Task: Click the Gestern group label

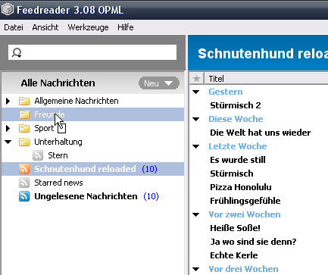Action: [226, 92]
